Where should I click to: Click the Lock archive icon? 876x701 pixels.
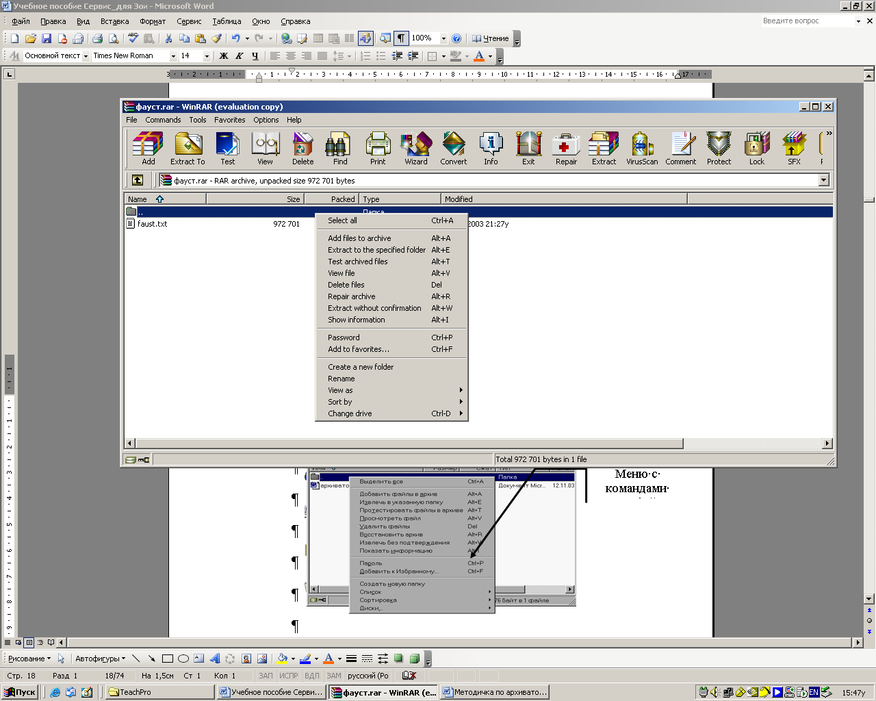pos(756,149)
